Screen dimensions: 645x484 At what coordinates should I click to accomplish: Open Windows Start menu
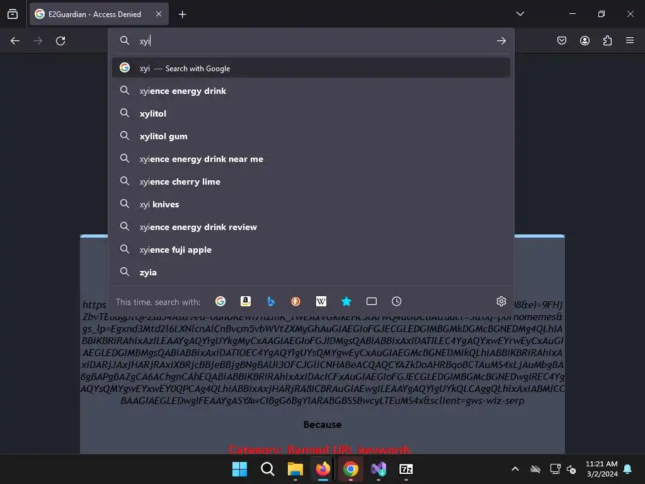tap(239, 469)
